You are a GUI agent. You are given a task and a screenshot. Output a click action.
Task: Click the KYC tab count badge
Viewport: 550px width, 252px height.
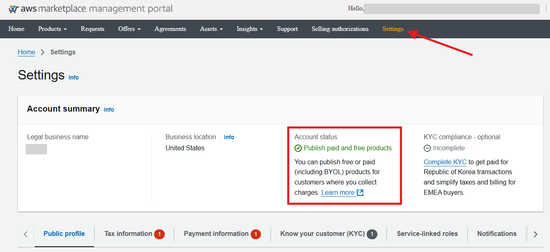tap(372, 234)
